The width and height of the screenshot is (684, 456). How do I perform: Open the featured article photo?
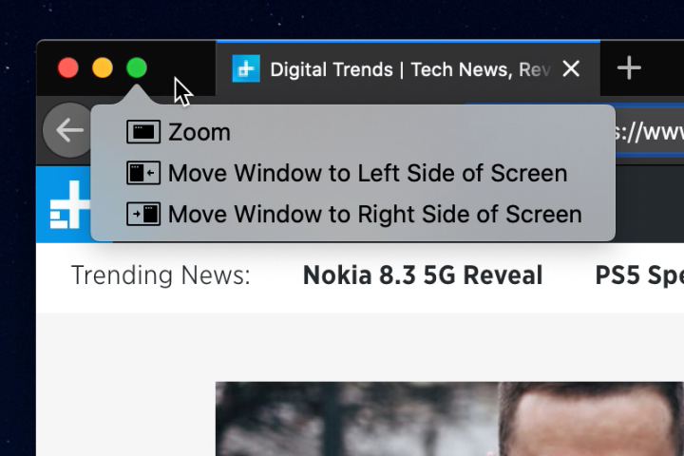tap(449, 419)
